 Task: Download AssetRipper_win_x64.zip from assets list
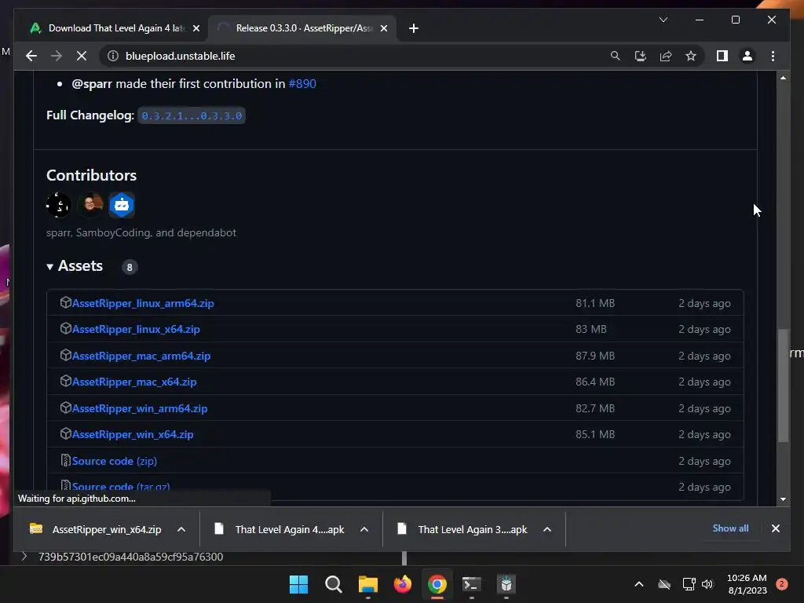[133, 435]
